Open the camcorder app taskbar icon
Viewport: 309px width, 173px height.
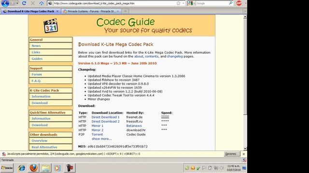click(70, 168)
